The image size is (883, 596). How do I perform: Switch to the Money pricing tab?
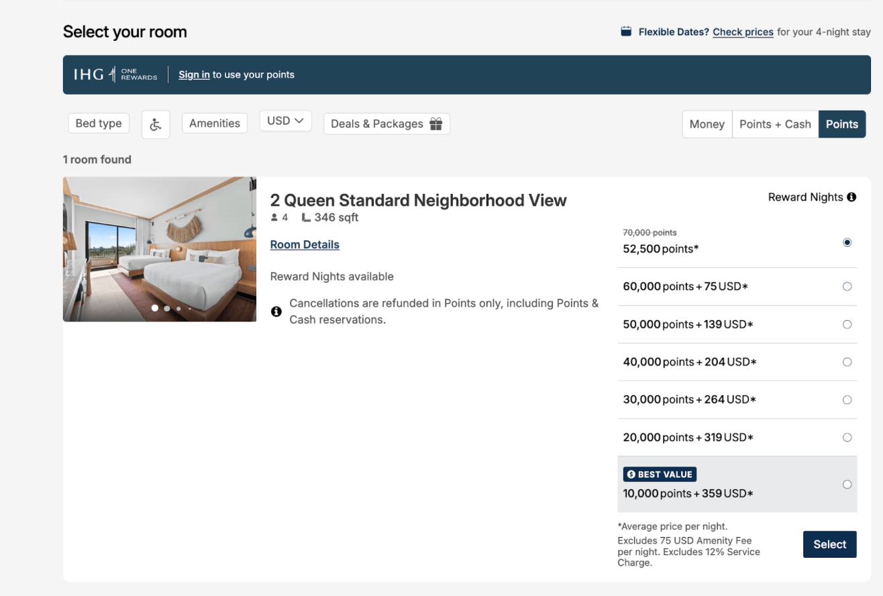coord(707,124)
